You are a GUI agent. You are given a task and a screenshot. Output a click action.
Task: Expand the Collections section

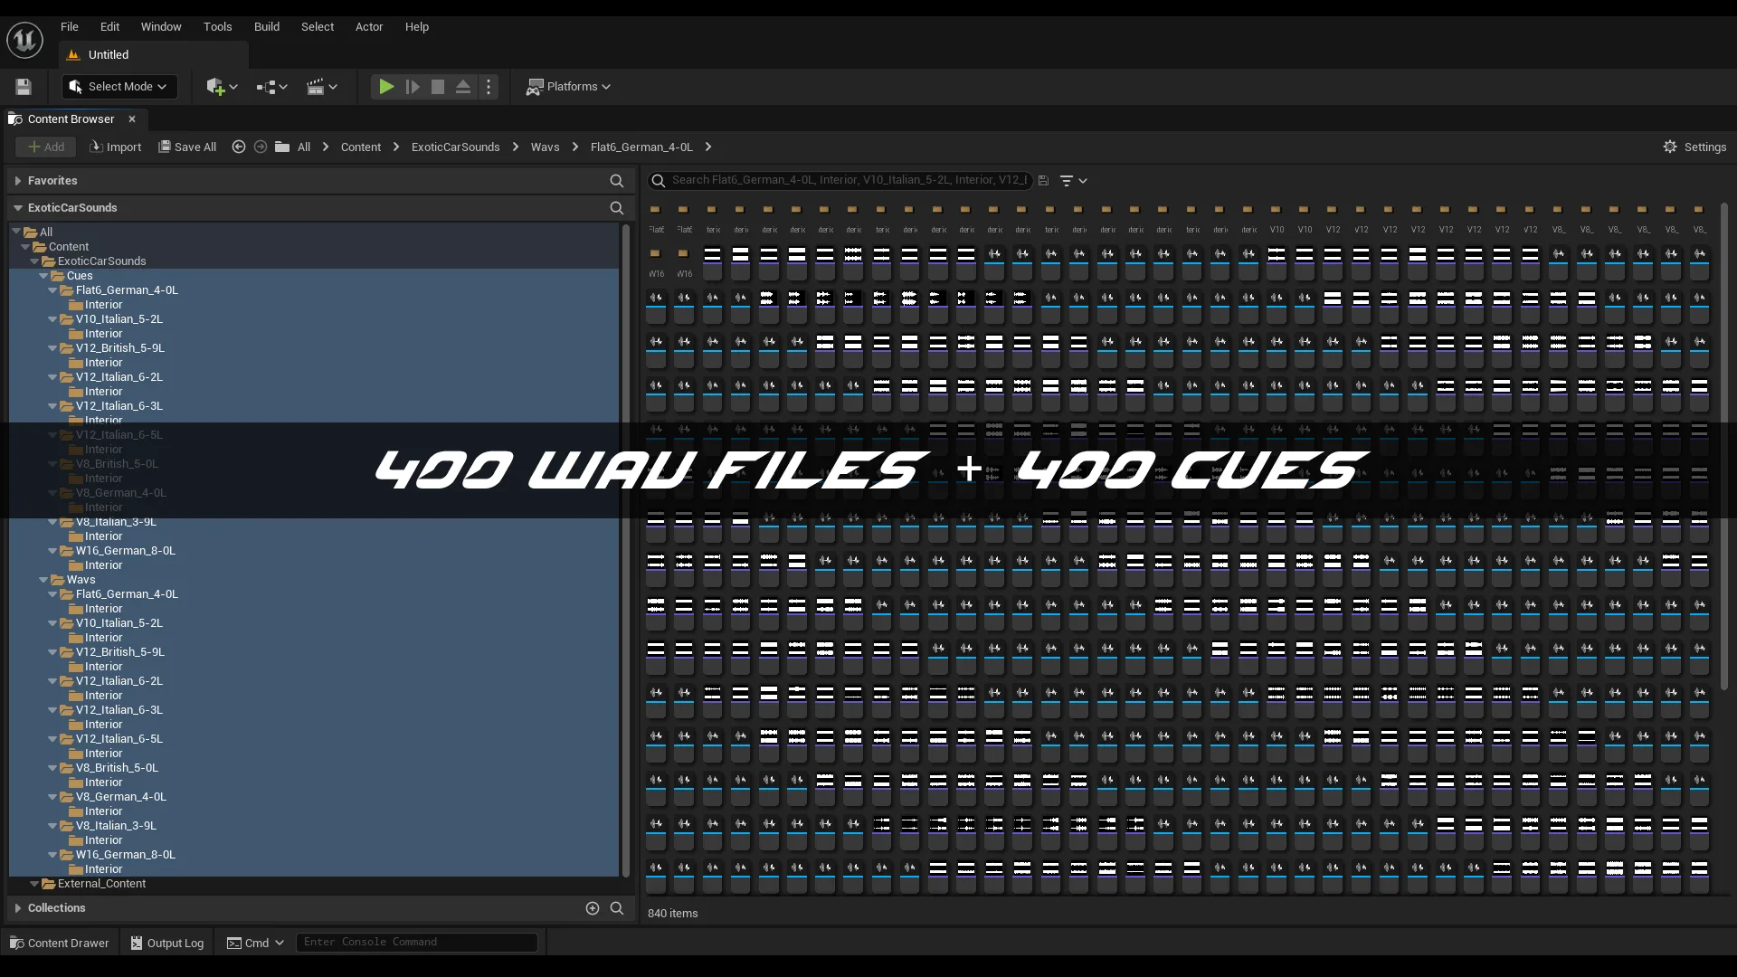(18, 908)
